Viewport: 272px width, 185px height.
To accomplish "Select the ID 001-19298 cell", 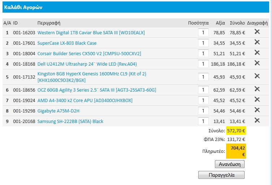I will click(24, 111).
